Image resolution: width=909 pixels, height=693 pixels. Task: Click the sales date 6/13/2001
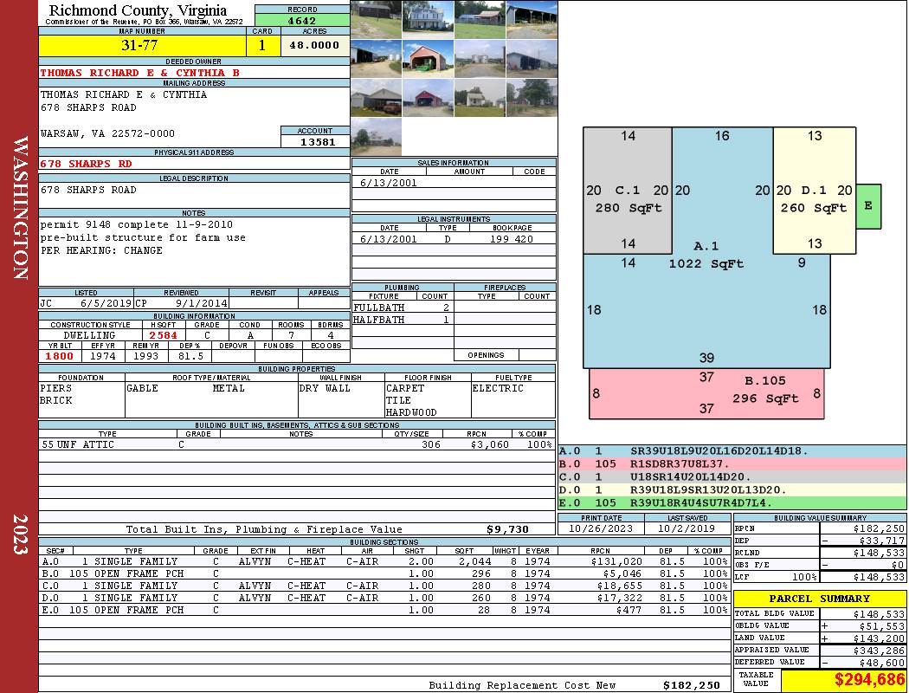click(389, 183)
